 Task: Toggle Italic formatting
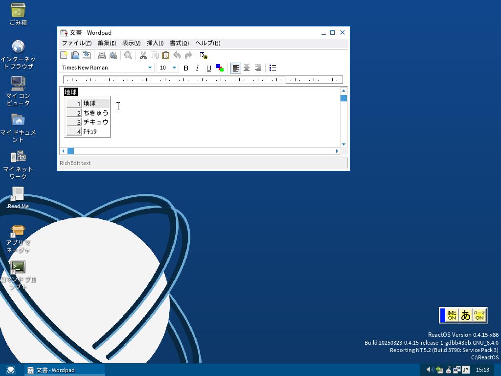pyautogui.click(x=197, y=68)
